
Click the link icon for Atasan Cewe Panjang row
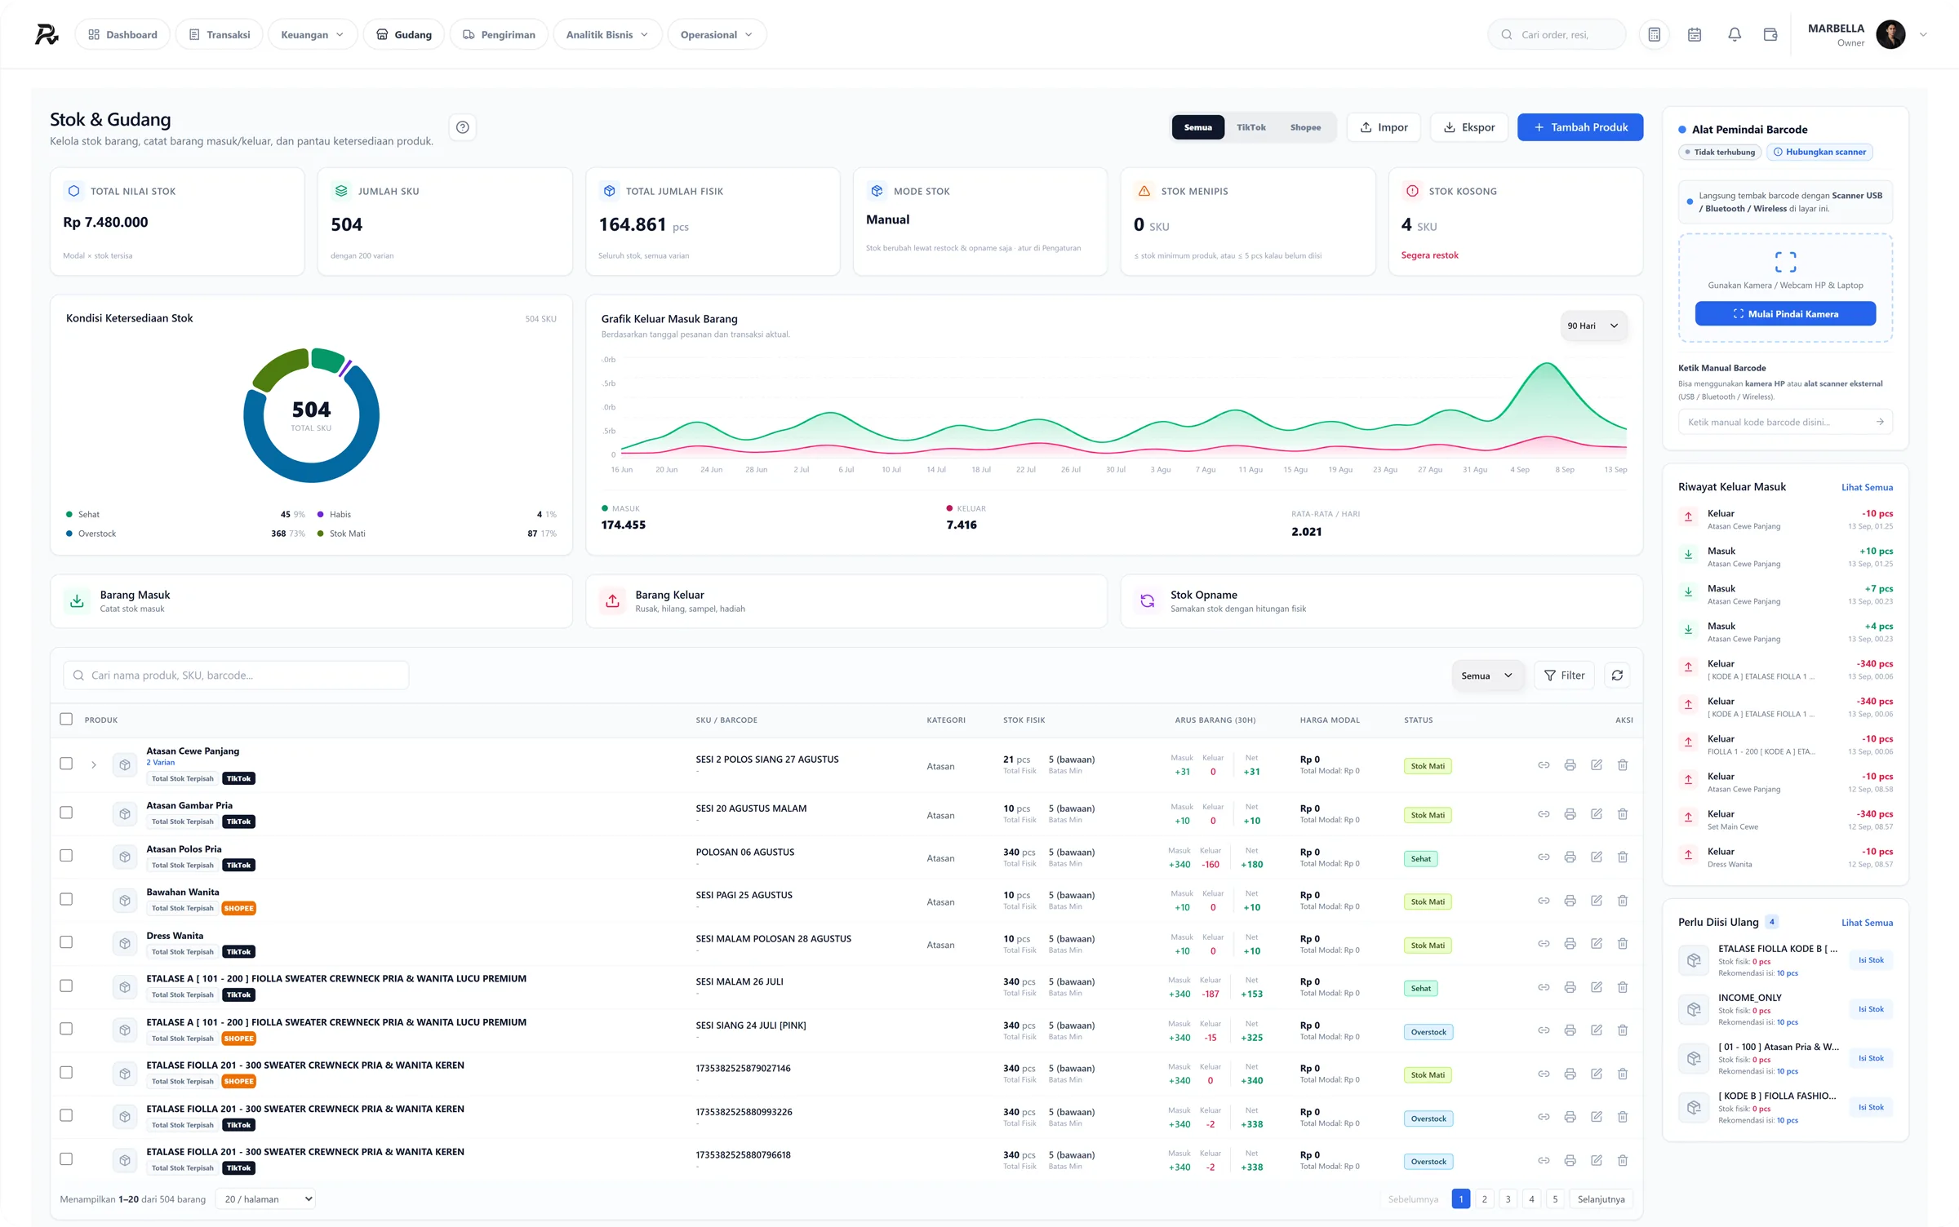tap(1544, 765)
